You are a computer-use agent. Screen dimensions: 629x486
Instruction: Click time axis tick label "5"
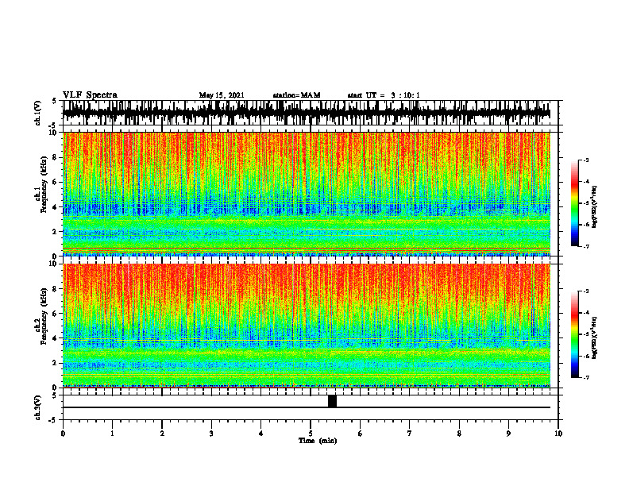pos(311,434)
